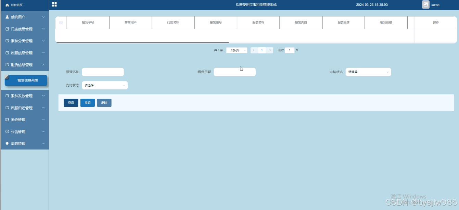Click the 删除 delete button
This screenshot has width=459, height=210.
(104, 103)
